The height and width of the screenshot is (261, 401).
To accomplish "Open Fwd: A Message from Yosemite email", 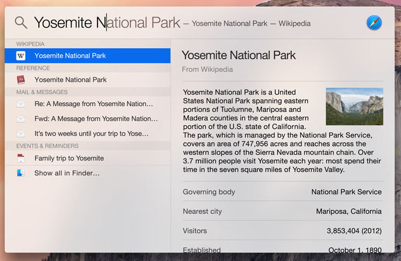I will click(x=96, y=119).
